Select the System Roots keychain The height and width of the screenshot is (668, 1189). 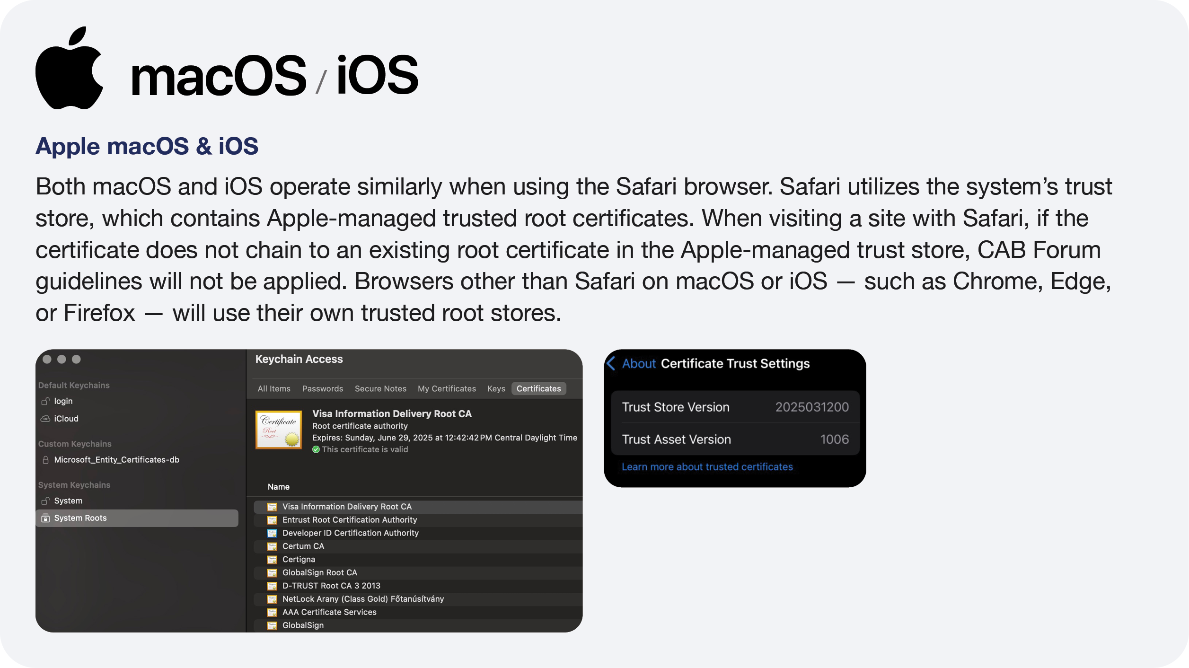[137, 518]
